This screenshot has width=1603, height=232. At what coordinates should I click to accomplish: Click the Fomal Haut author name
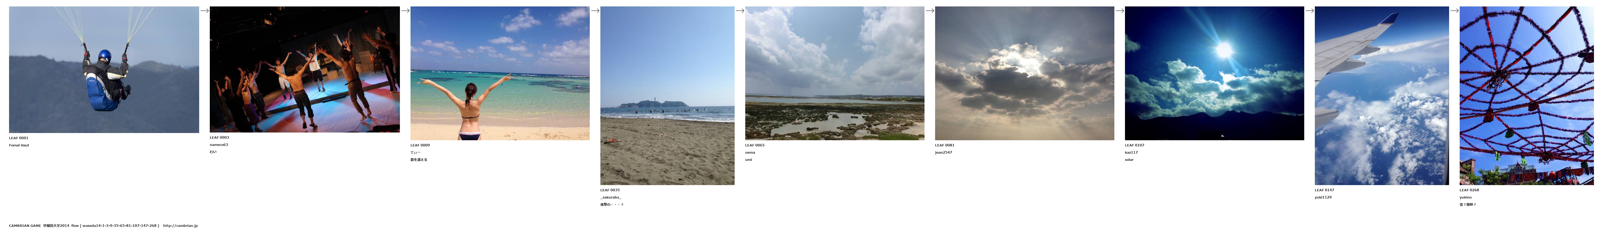(x=19, y=145)
